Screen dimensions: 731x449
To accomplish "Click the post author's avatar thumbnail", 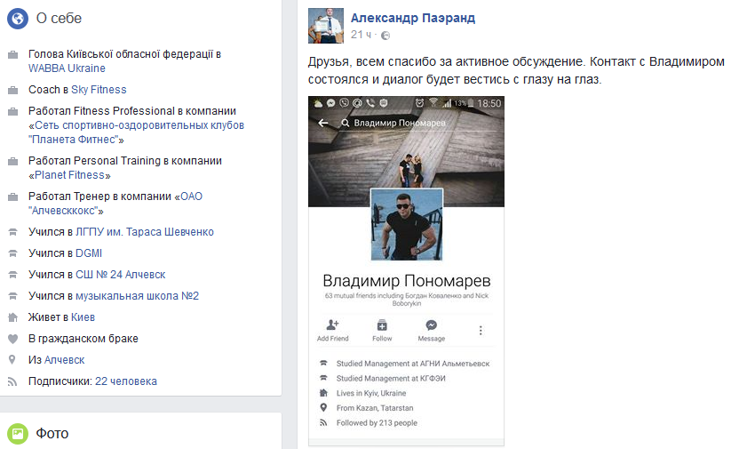I will point(325,26).
